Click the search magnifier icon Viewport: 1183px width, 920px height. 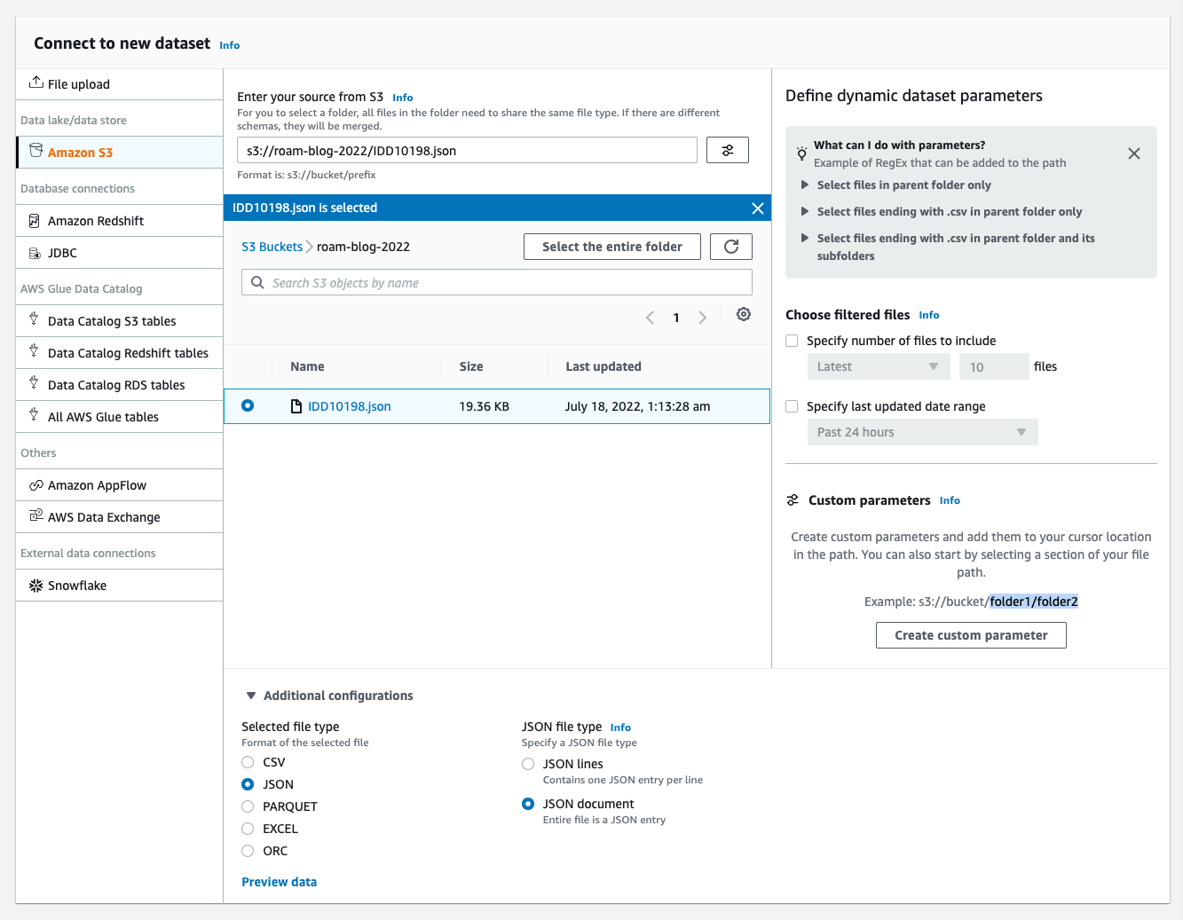257,282
